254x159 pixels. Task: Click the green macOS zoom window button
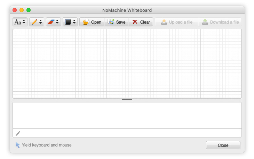coord(29,10)
